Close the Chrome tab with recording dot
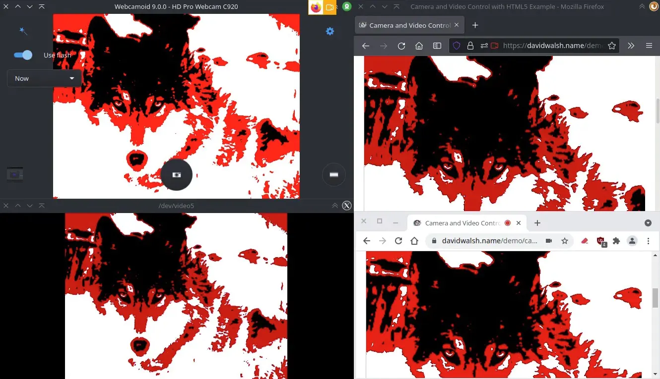 [x=519, y=223]
